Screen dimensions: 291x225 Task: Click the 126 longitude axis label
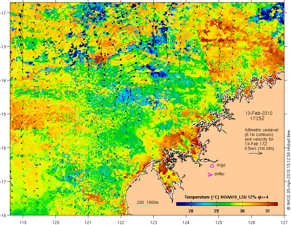pyautogui.click(x=251, y=222)
